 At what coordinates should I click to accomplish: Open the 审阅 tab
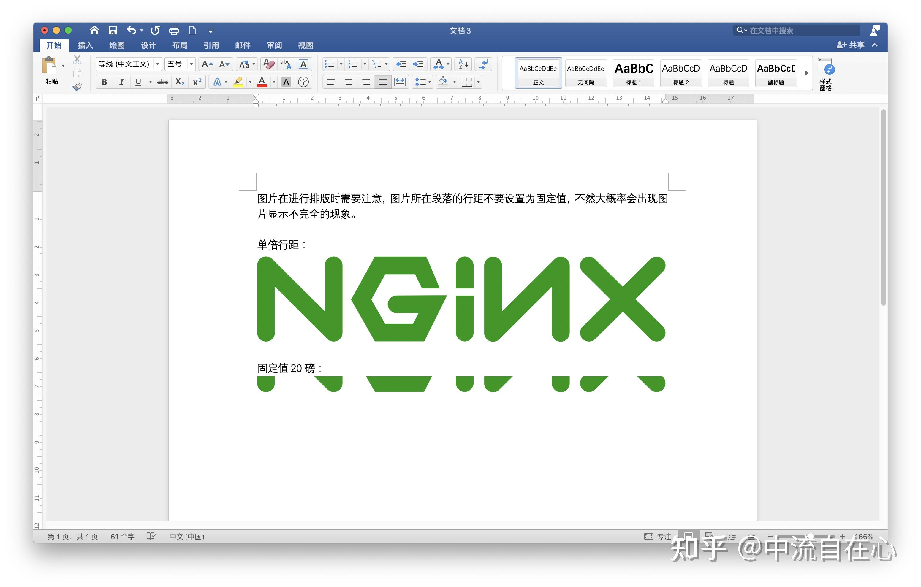pos(274,45)
